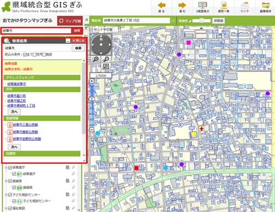Collapse the 岐阜県庁 tree node
Screen dimensions: 275x212
(x=6, y=168)
